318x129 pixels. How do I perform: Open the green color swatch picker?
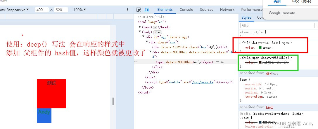pyautogui.click(x=260, y=48)
